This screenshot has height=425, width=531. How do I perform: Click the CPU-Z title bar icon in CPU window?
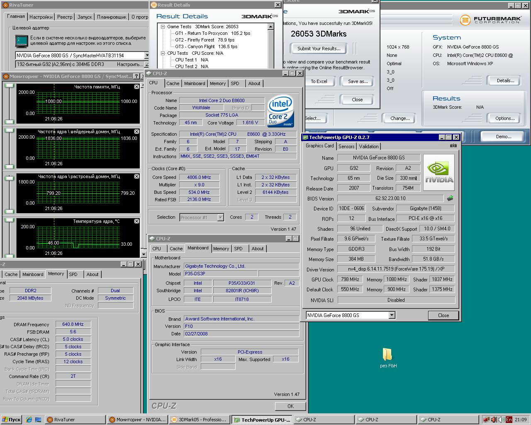(149, 73)
